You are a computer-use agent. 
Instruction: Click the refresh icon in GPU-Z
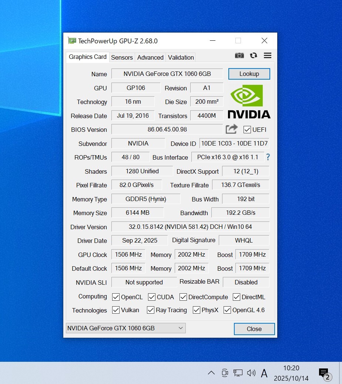(254, 56)
